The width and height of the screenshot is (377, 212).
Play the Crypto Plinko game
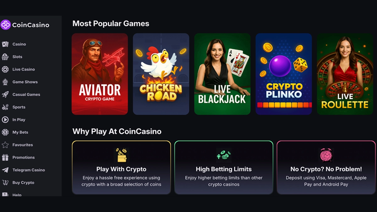[x=283, y=74]
